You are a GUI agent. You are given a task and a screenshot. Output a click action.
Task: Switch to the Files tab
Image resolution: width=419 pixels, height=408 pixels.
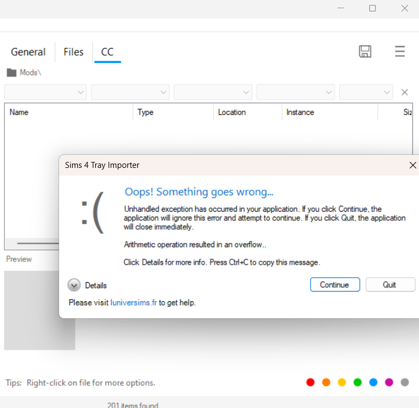pos(73,52)
